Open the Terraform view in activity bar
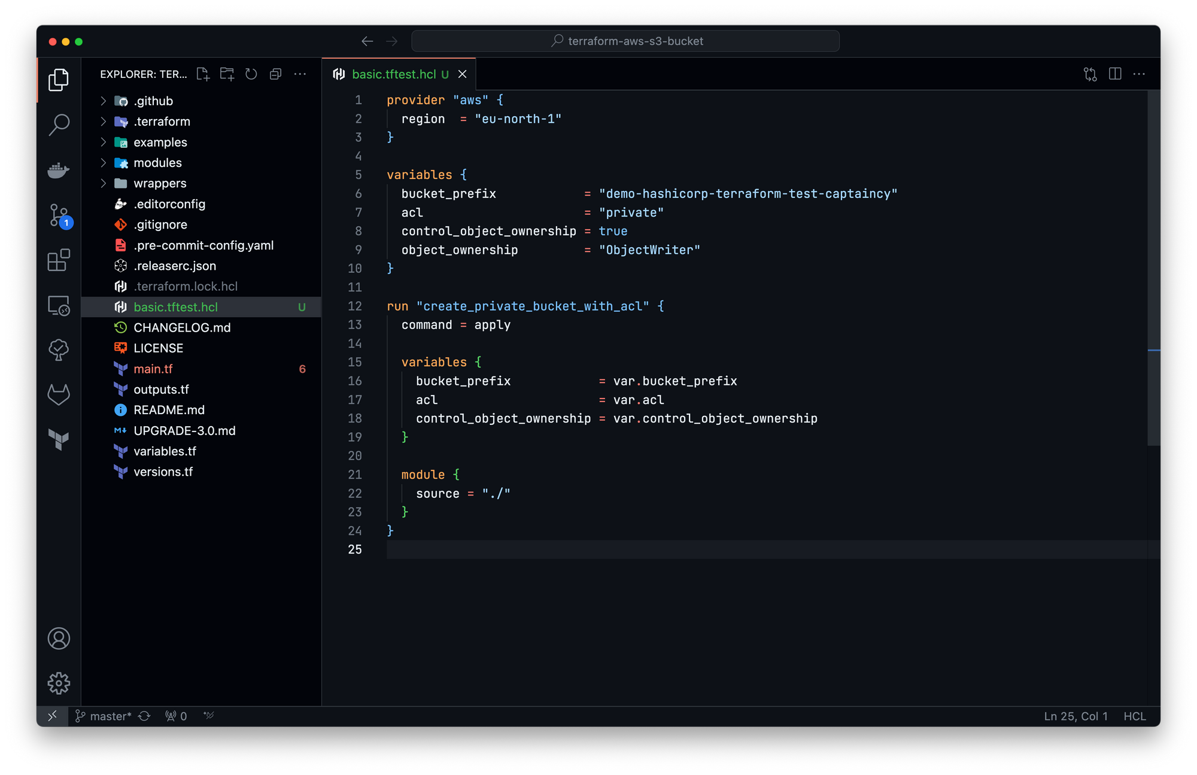The height and width of the screenshot is (775, 1197). click(x=59, y=440)
